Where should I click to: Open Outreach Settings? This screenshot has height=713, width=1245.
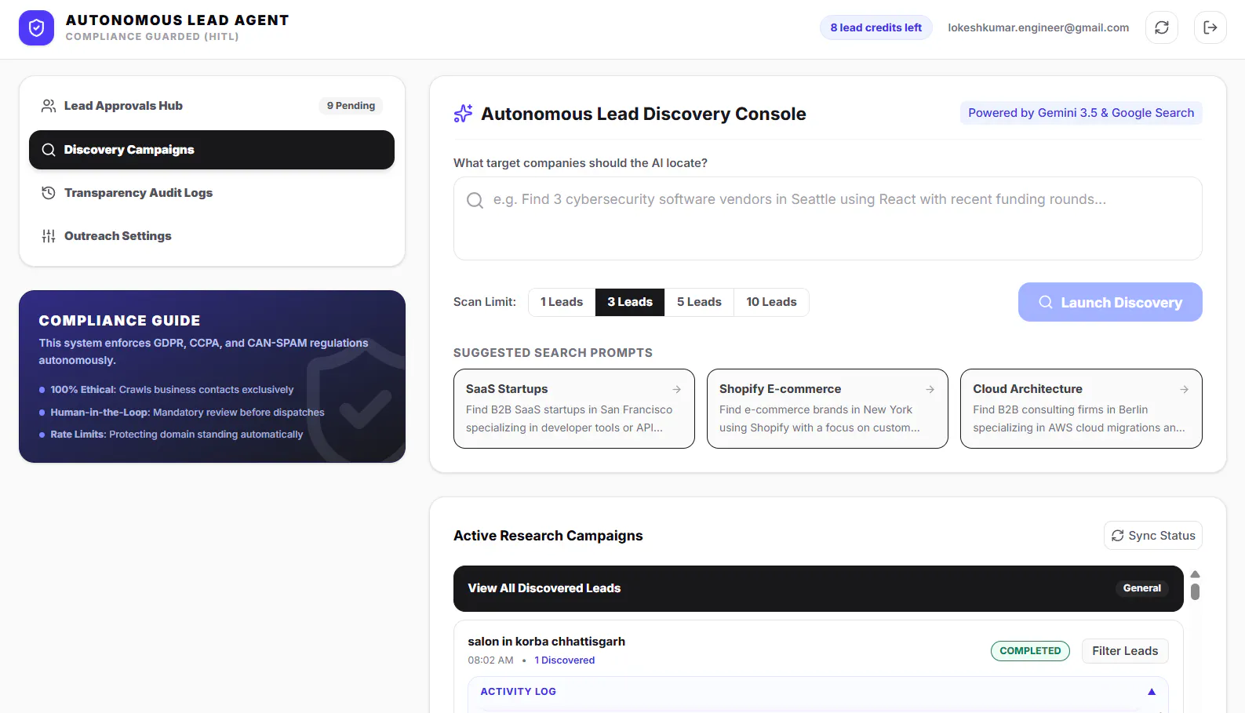coord(212,236)
